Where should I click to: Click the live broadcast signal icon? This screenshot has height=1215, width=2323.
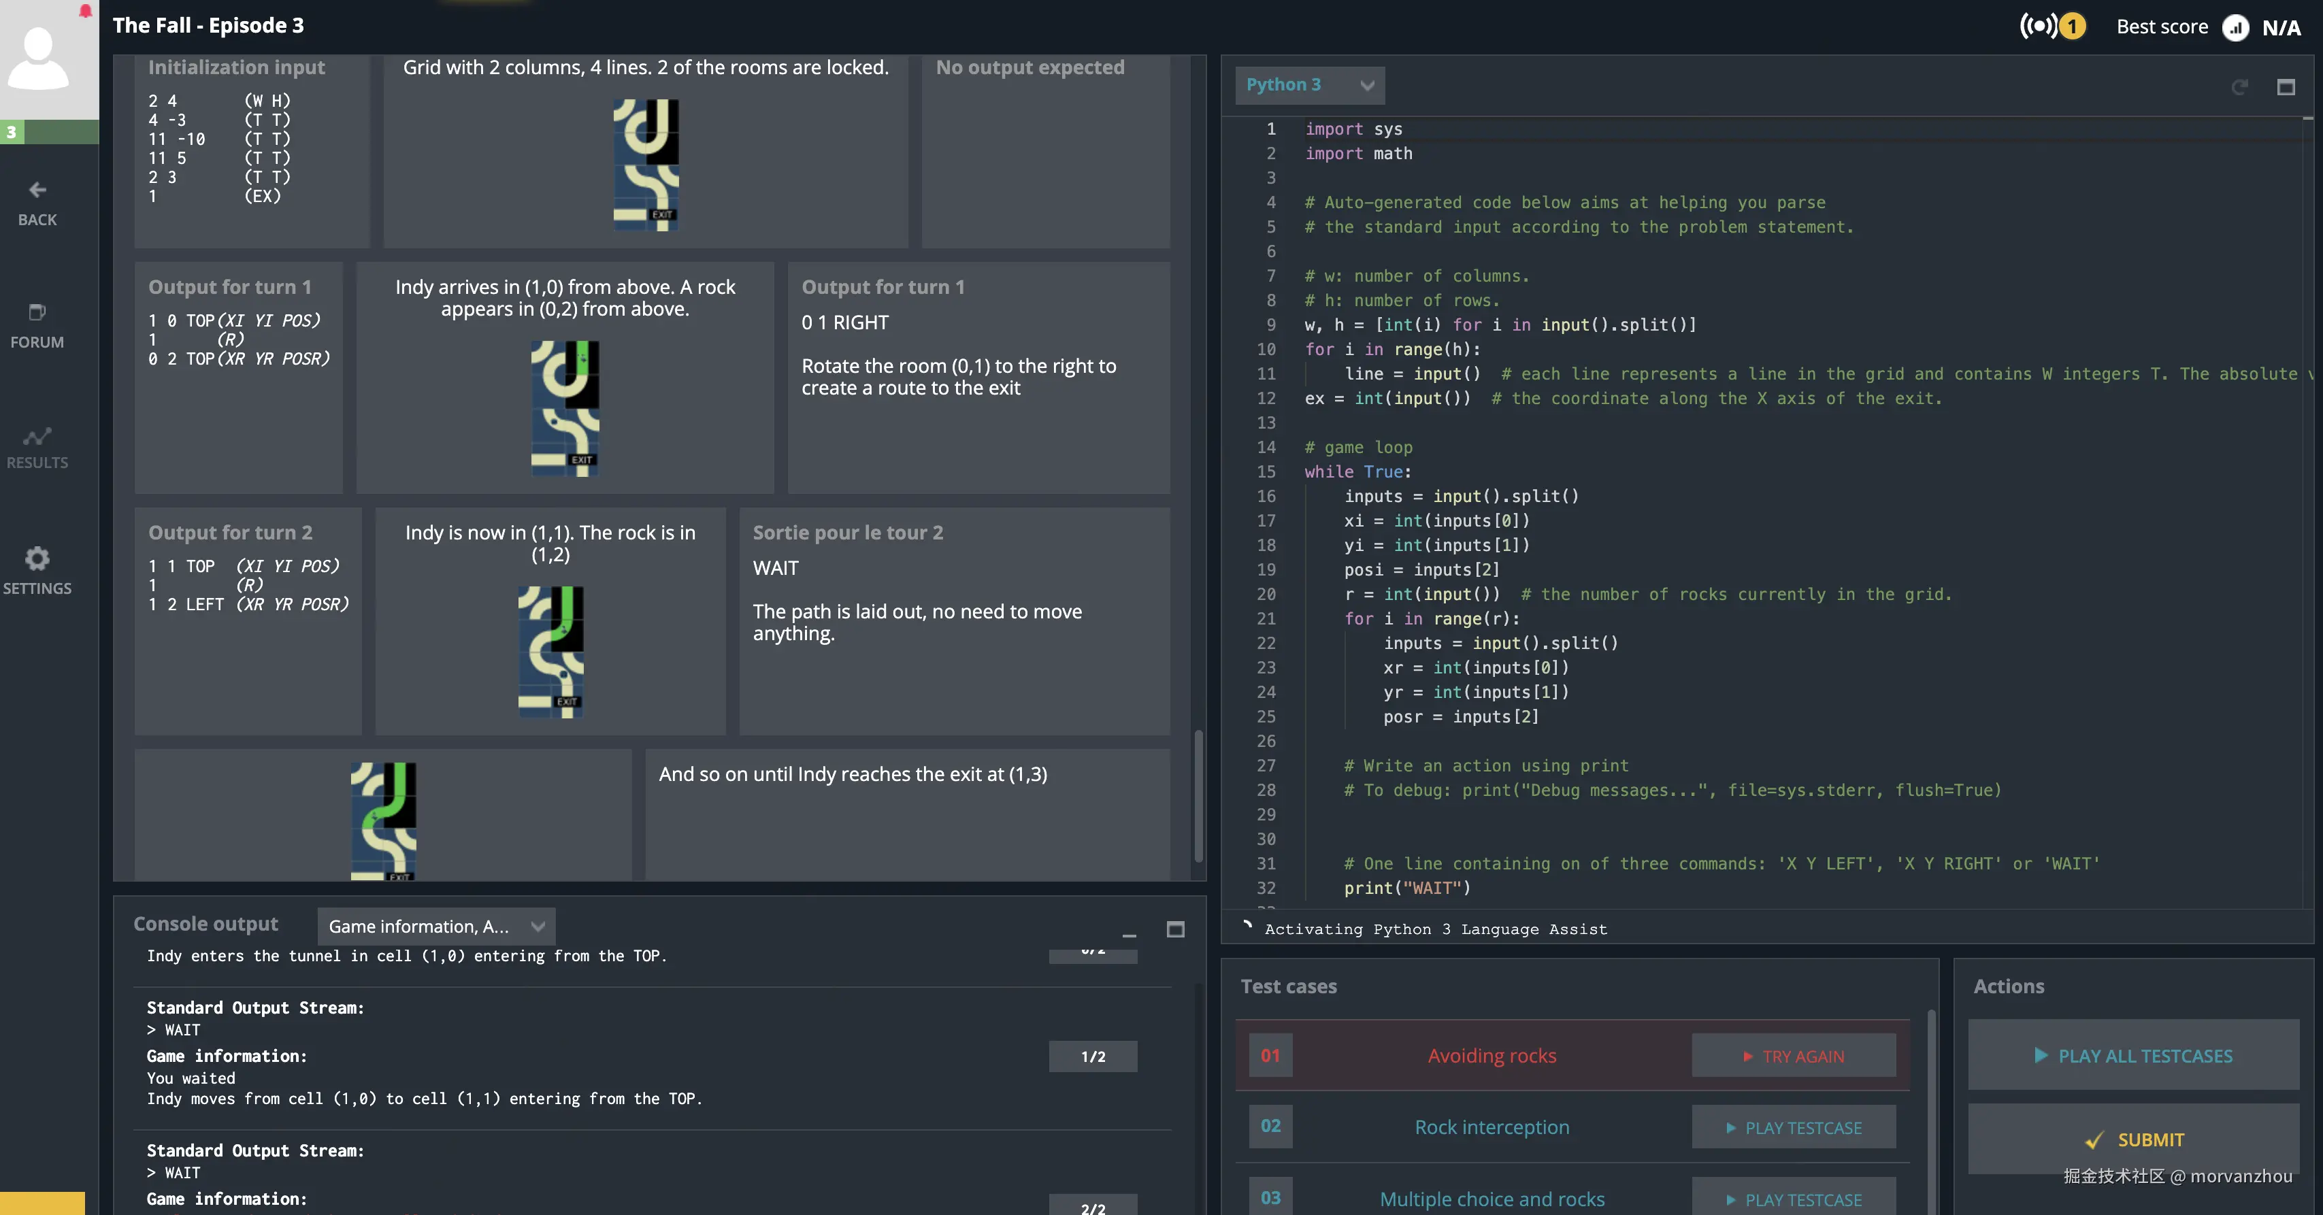[2039, 26]
